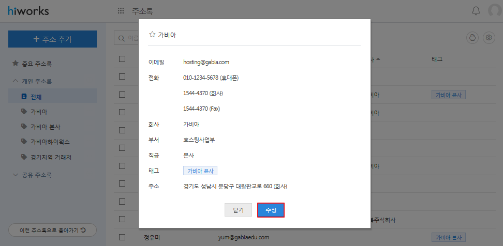Image resolution: width=503 pixels, height=246 pixels.
Task: Click the print icon button
Action: coord(472,38)
